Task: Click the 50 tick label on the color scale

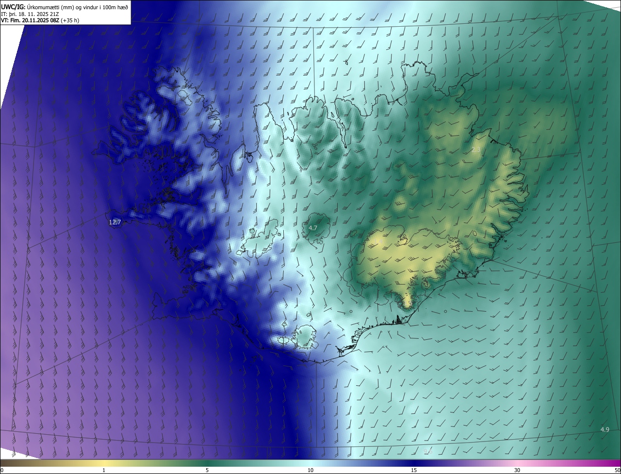Action: coord(617,470)
